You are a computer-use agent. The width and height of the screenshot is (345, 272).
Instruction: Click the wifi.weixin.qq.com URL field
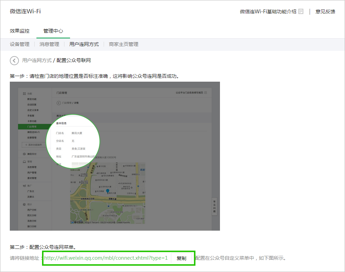106,258
